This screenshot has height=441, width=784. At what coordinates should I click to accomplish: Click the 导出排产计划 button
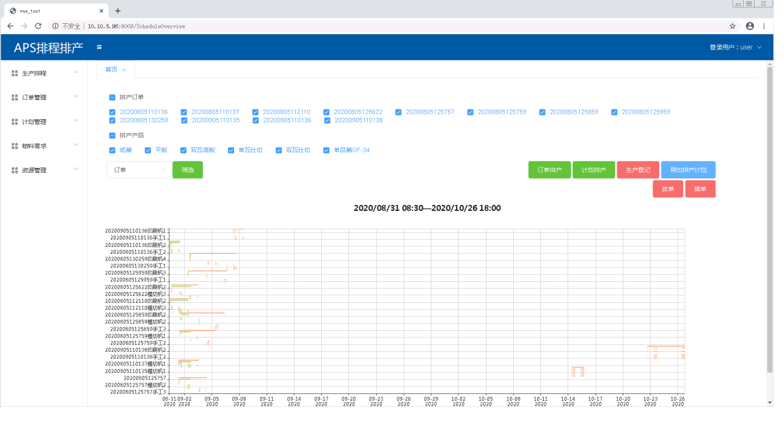pos(687,169)
